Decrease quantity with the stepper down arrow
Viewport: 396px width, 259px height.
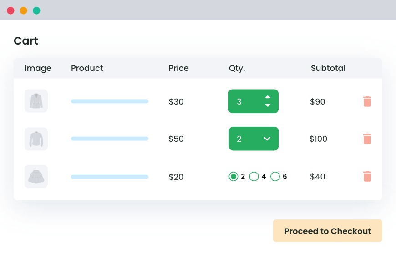(268, 105)
